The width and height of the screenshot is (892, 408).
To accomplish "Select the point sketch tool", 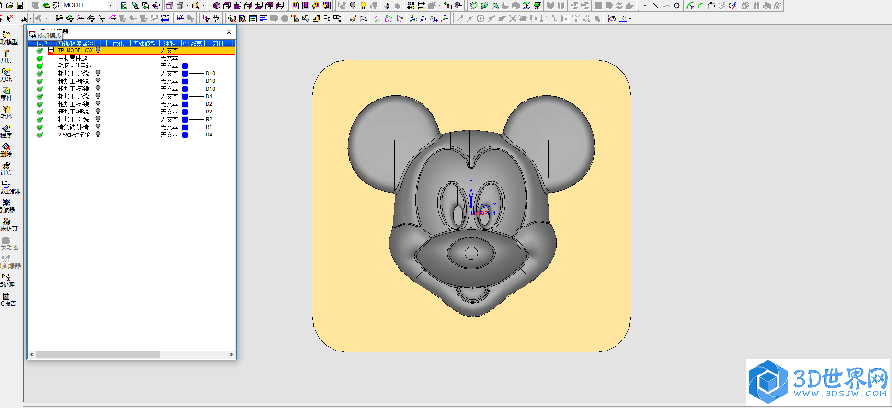I will click(645, 5).
